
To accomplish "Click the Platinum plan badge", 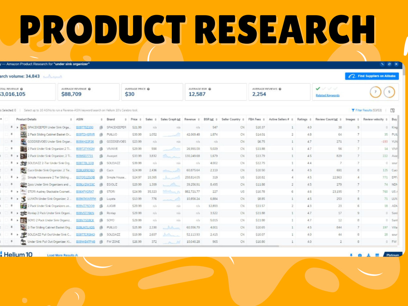I will (392, 255).
